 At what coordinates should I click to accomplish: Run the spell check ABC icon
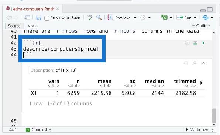(90, 18)
